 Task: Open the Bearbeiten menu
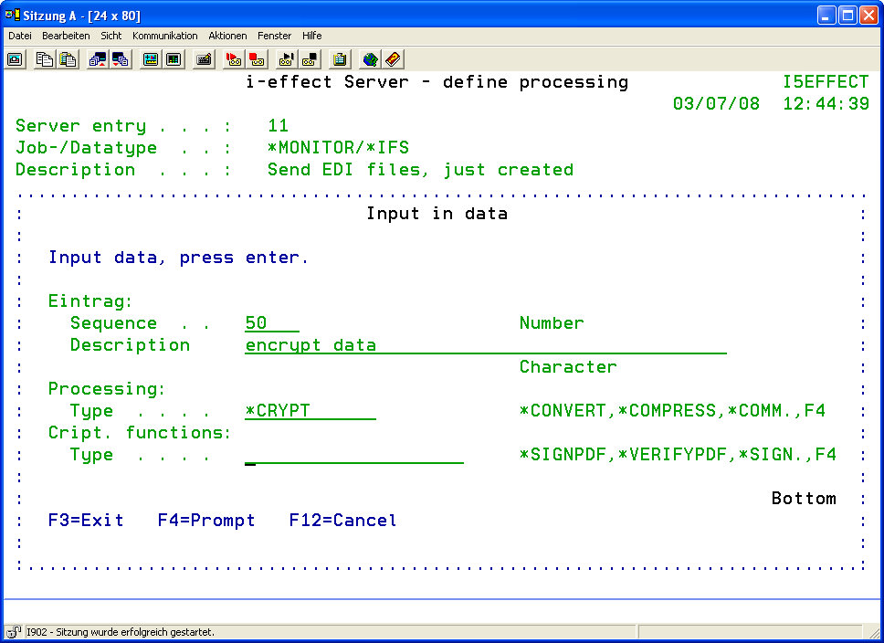click(x=66, y=36)
